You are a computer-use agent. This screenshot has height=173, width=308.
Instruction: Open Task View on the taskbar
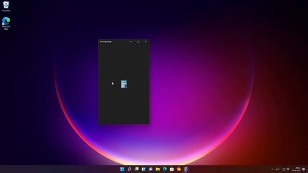(137, 169)
